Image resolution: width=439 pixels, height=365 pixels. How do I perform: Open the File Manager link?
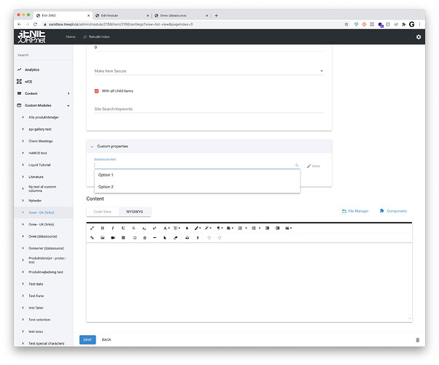[355, 211]
